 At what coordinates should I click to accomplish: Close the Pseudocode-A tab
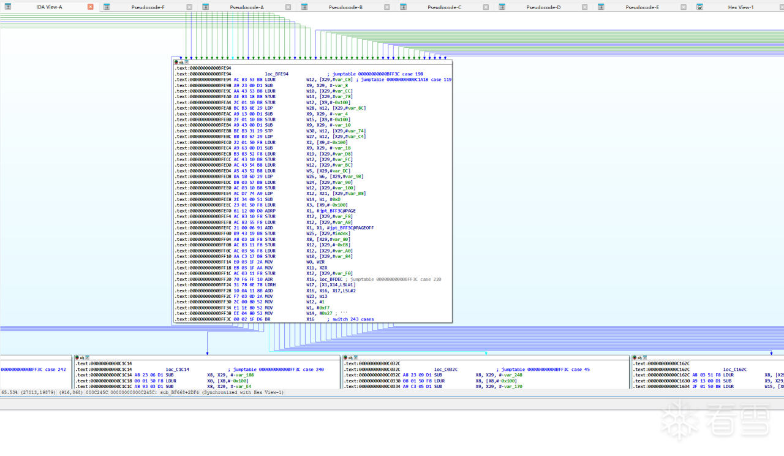click(x=288, y=7)
